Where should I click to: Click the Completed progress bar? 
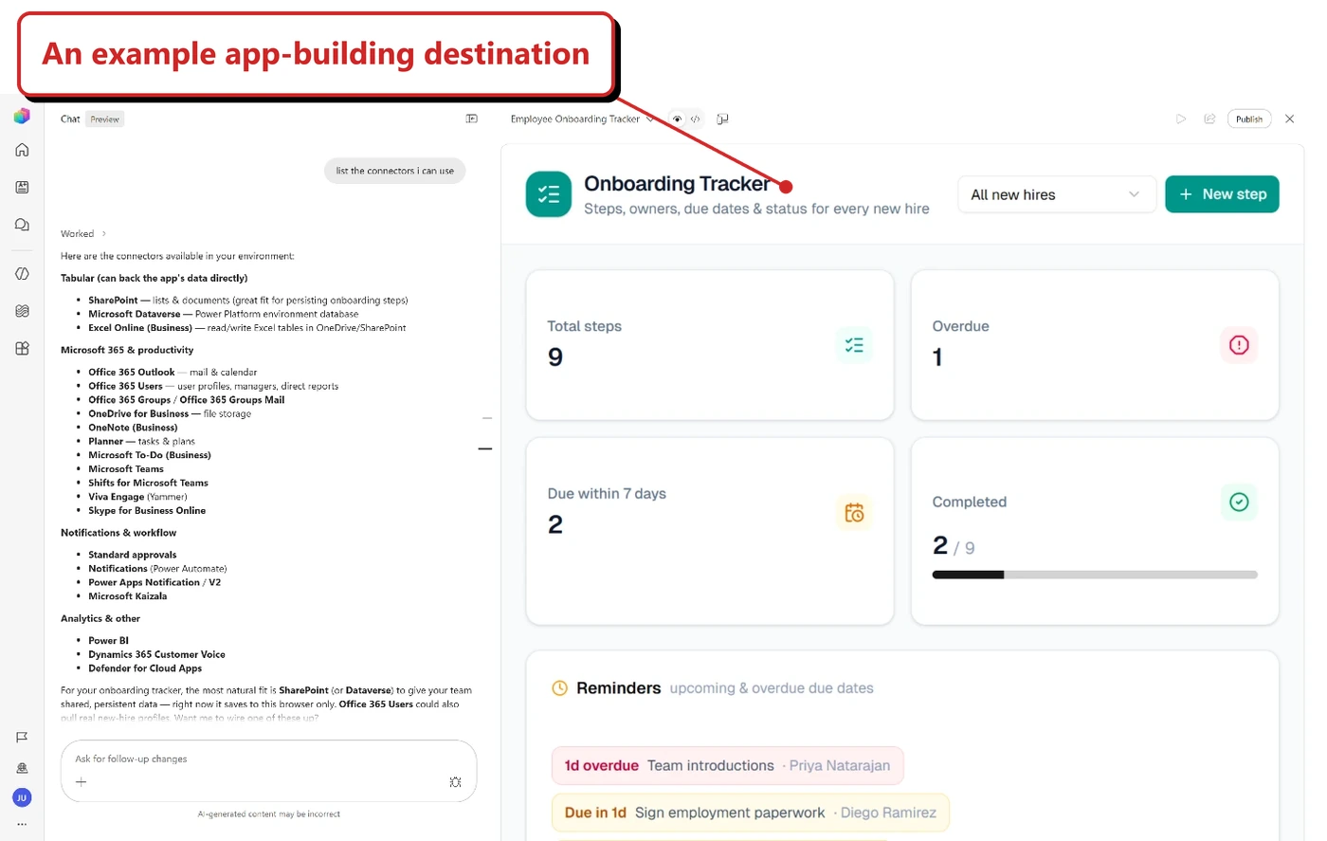(1095, 575)
